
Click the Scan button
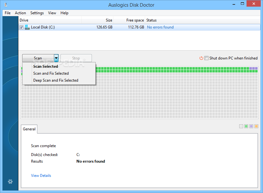point(38,58)
